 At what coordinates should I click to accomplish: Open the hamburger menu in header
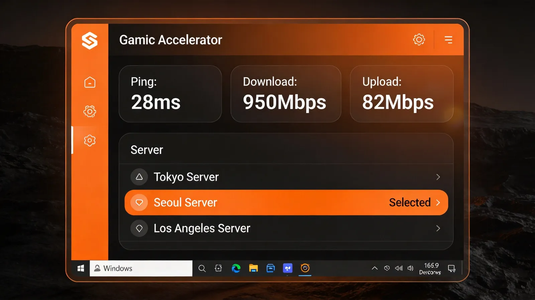(x=448, y=40)
